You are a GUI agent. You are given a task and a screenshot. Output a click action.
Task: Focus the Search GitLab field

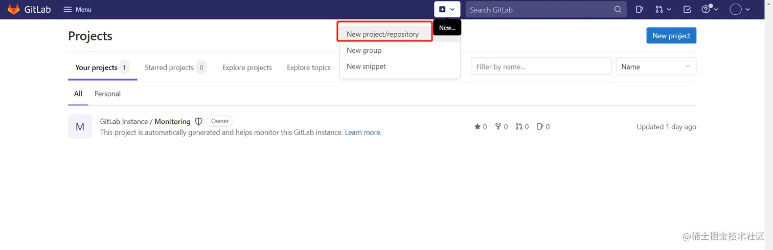pyautogui.click(x=545, y=9)
